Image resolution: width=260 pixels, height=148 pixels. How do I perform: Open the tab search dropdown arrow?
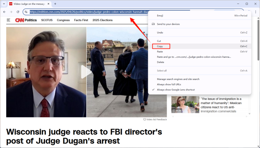[4, 4]
